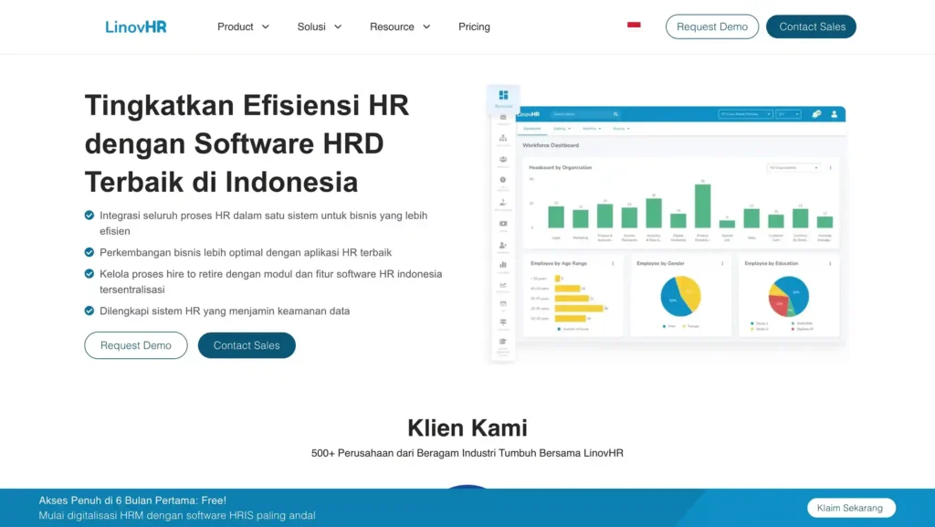Select the add-user icon in the preview sidebar

(503, 245)
